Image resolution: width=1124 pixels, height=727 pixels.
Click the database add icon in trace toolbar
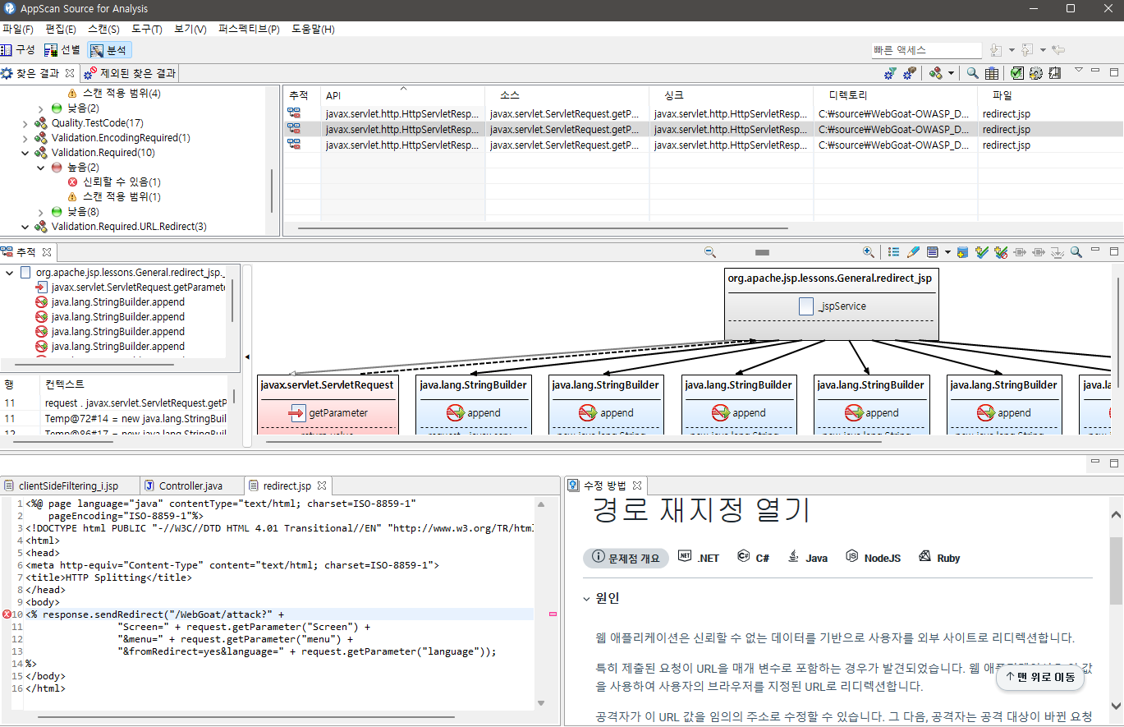pos(963,252)
